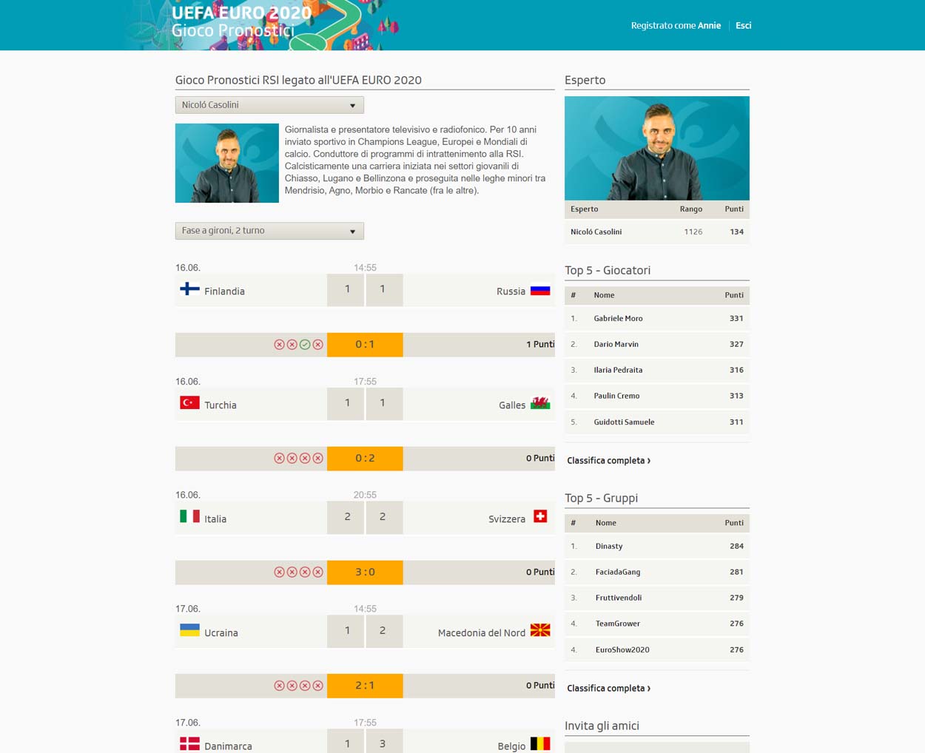Screen dimensions: 925x753
Task: Click the Finland flag icon
Action: (x=189, y=289)
